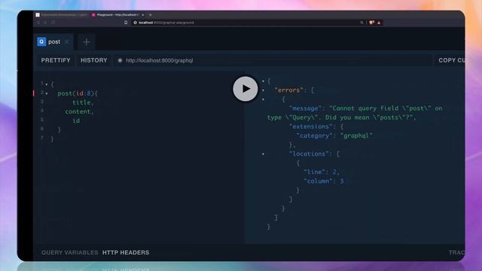This screenshot has width=482, height=271.
Task: Click the browser back arrow
Action: point(38,23)
